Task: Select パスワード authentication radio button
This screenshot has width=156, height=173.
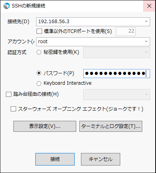Action: point(39,73)
